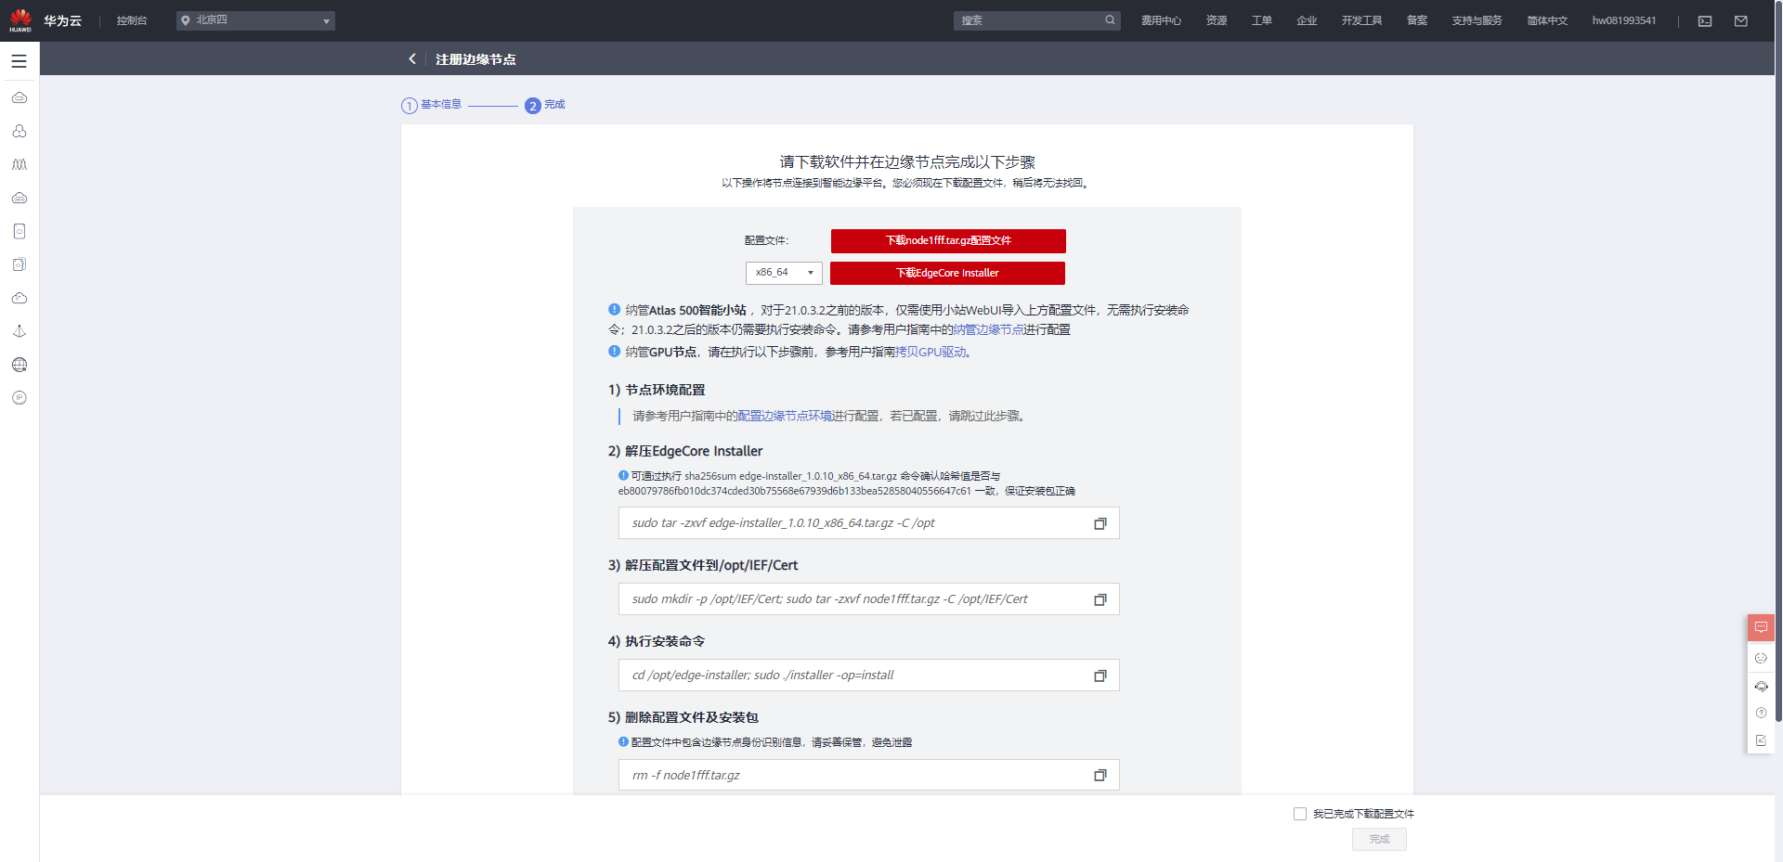Select the circled IP icon in sidebar
Viewport: 1783px width, 862px height.
[20, 398]
